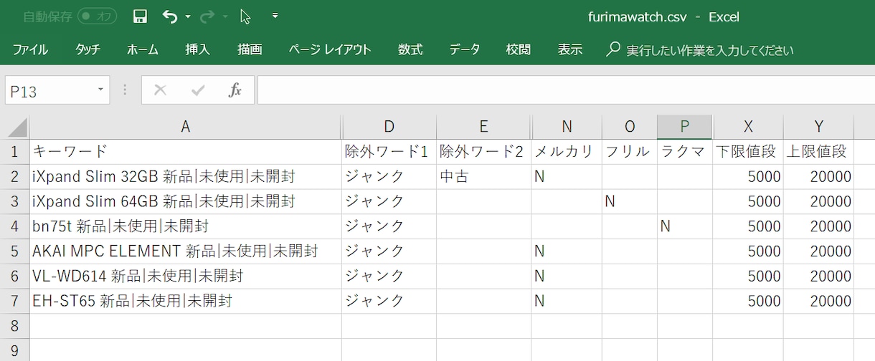Click the ジャンク cell in the bn75t row
The width and height of the screenshot is (875, 361).
(x=389, y=226)
